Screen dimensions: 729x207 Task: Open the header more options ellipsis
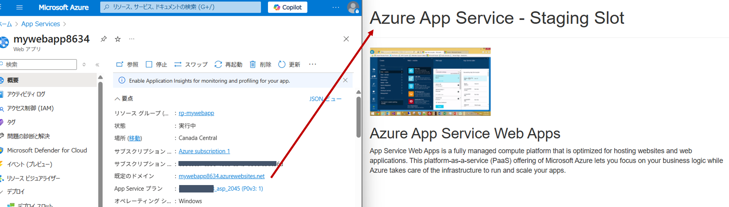pos(336,7)
